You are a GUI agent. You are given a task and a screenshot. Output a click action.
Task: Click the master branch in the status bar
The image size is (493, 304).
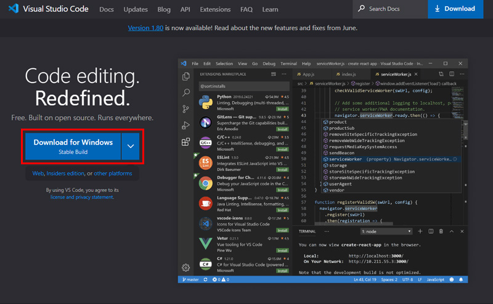(x=190, y=279)
